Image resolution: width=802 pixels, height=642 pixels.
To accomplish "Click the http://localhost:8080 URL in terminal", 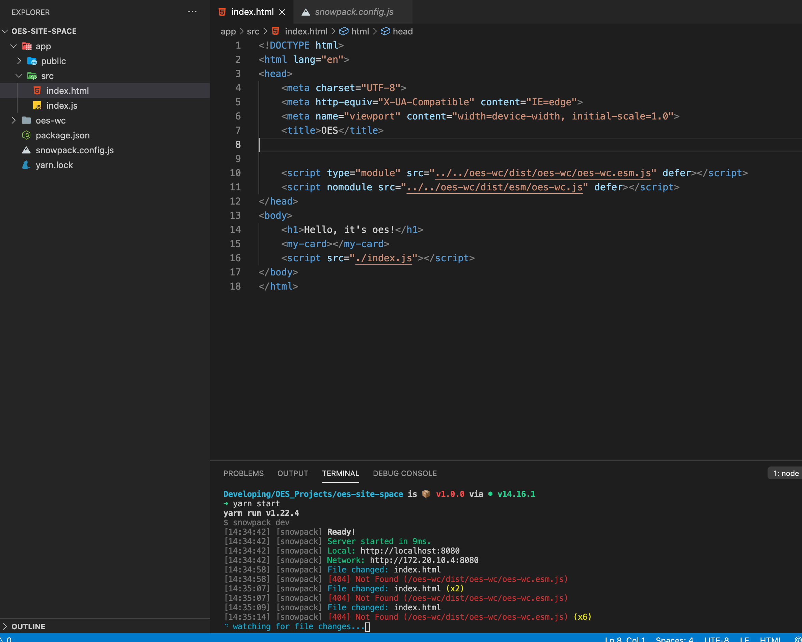I will click(410, 551).
